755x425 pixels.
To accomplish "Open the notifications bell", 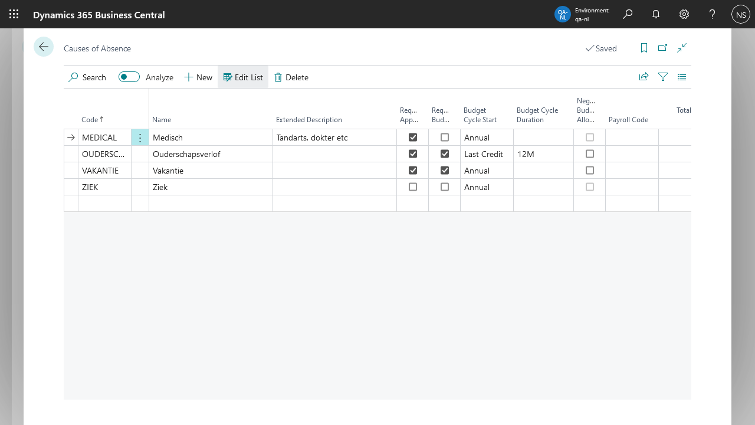I will coord(656,14).
